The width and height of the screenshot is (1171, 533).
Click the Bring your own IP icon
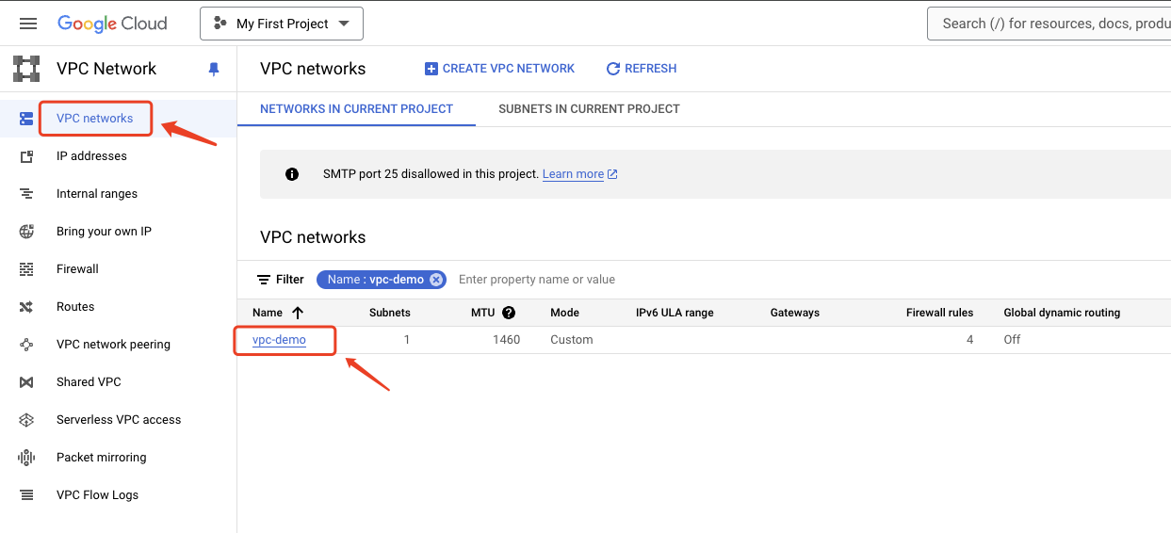click(x=26, y=232)
